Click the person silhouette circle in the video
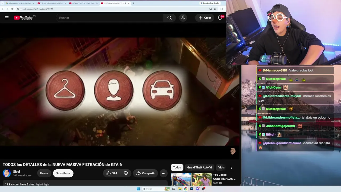Image resolution: width=341 pixels, height=192 pixels. click(x=114, y=91)
